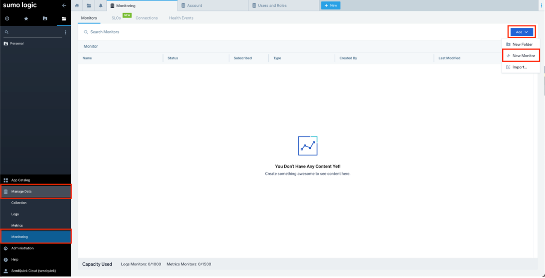545x278 pixels.
Task: Click the sumo logic logo
Action: tap(20, 5)
